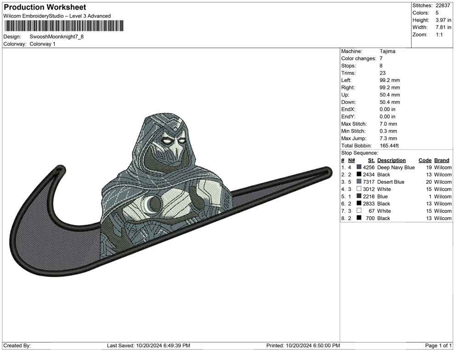Click the Min Stitch value '0.3 mm'
Image resolution: width=455 pixels, height=350 pixels.
388,131
